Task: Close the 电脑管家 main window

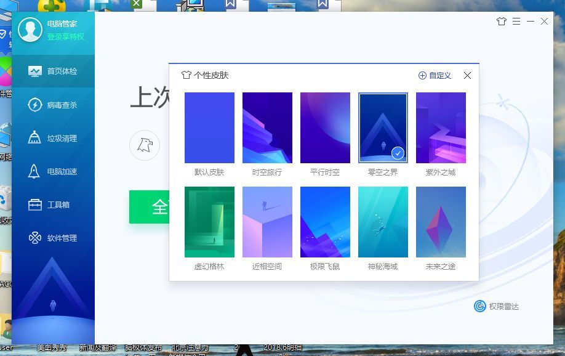Action: coord(545,22)
